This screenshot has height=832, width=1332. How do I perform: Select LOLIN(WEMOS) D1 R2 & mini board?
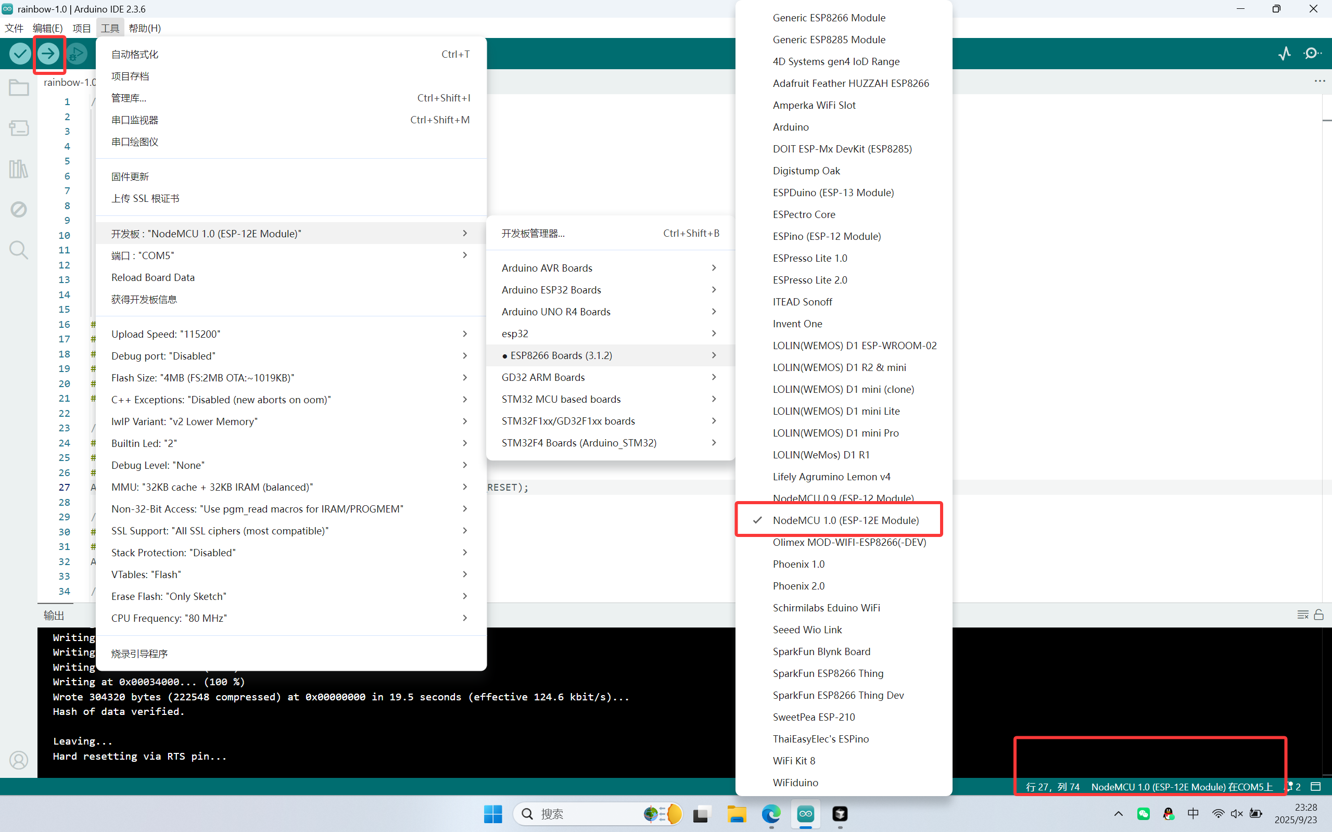pyautogui.click(x=844, y=367)
